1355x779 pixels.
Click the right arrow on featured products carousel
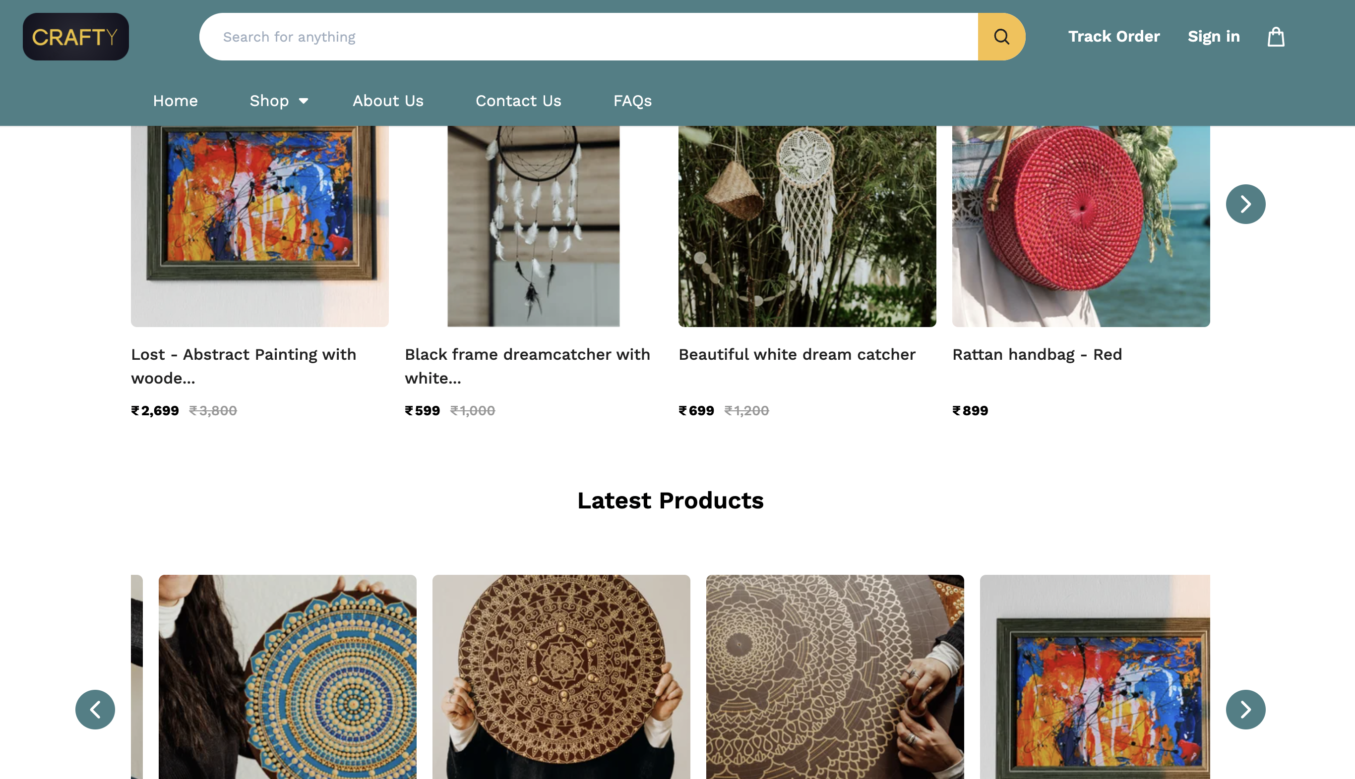coord(1246,204)
